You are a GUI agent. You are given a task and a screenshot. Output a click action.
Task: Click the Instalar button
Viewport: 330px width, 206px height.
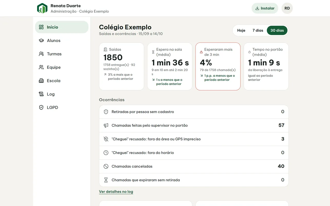[x=265, y=8]
